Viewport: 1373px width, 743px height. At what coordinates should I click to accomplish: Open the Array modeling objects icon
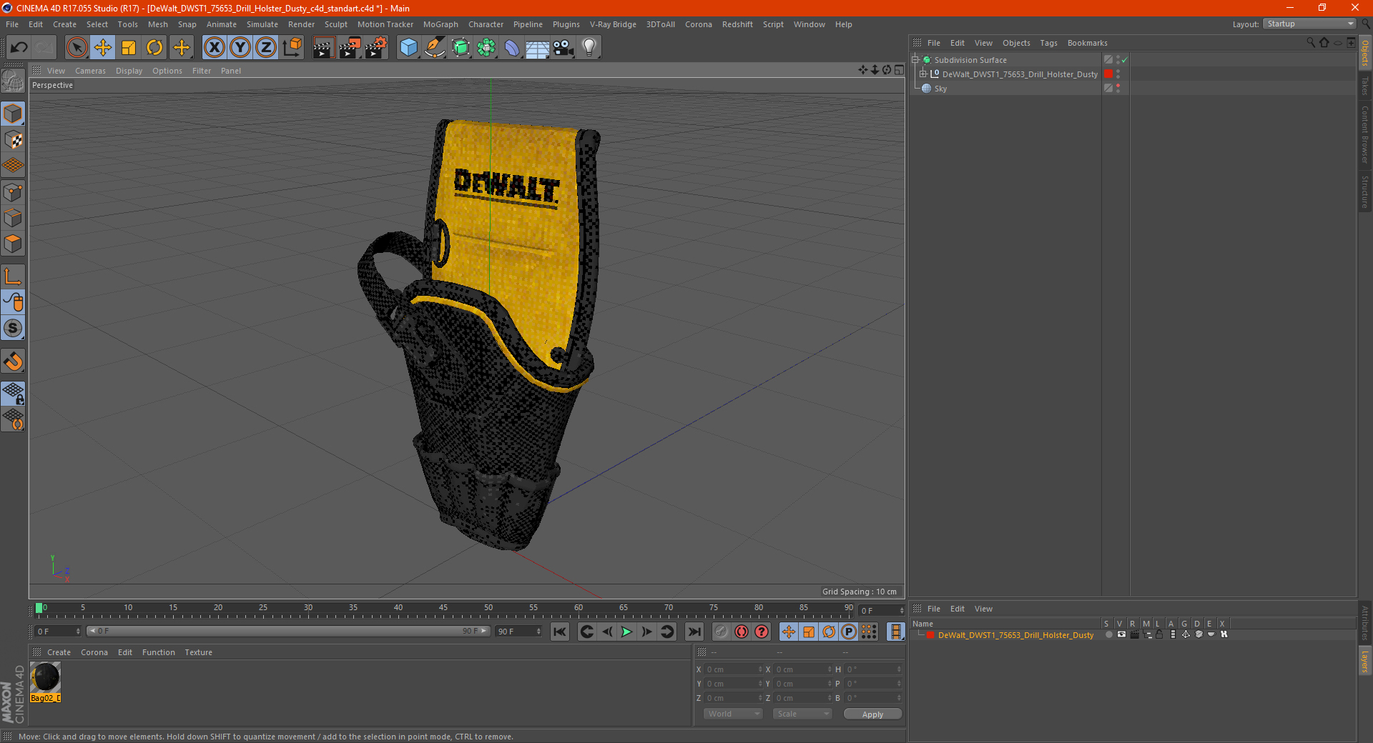[486, 48]
